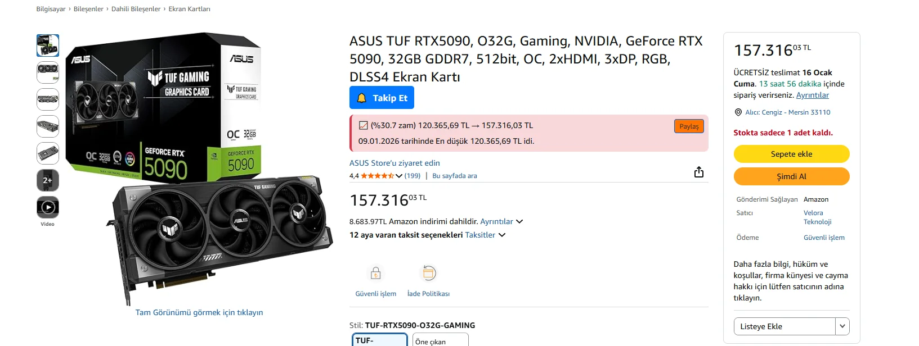Viewport: 919px width, 346px height.
Task: Expand the Taksitler installment options
Action: point(485,235)
